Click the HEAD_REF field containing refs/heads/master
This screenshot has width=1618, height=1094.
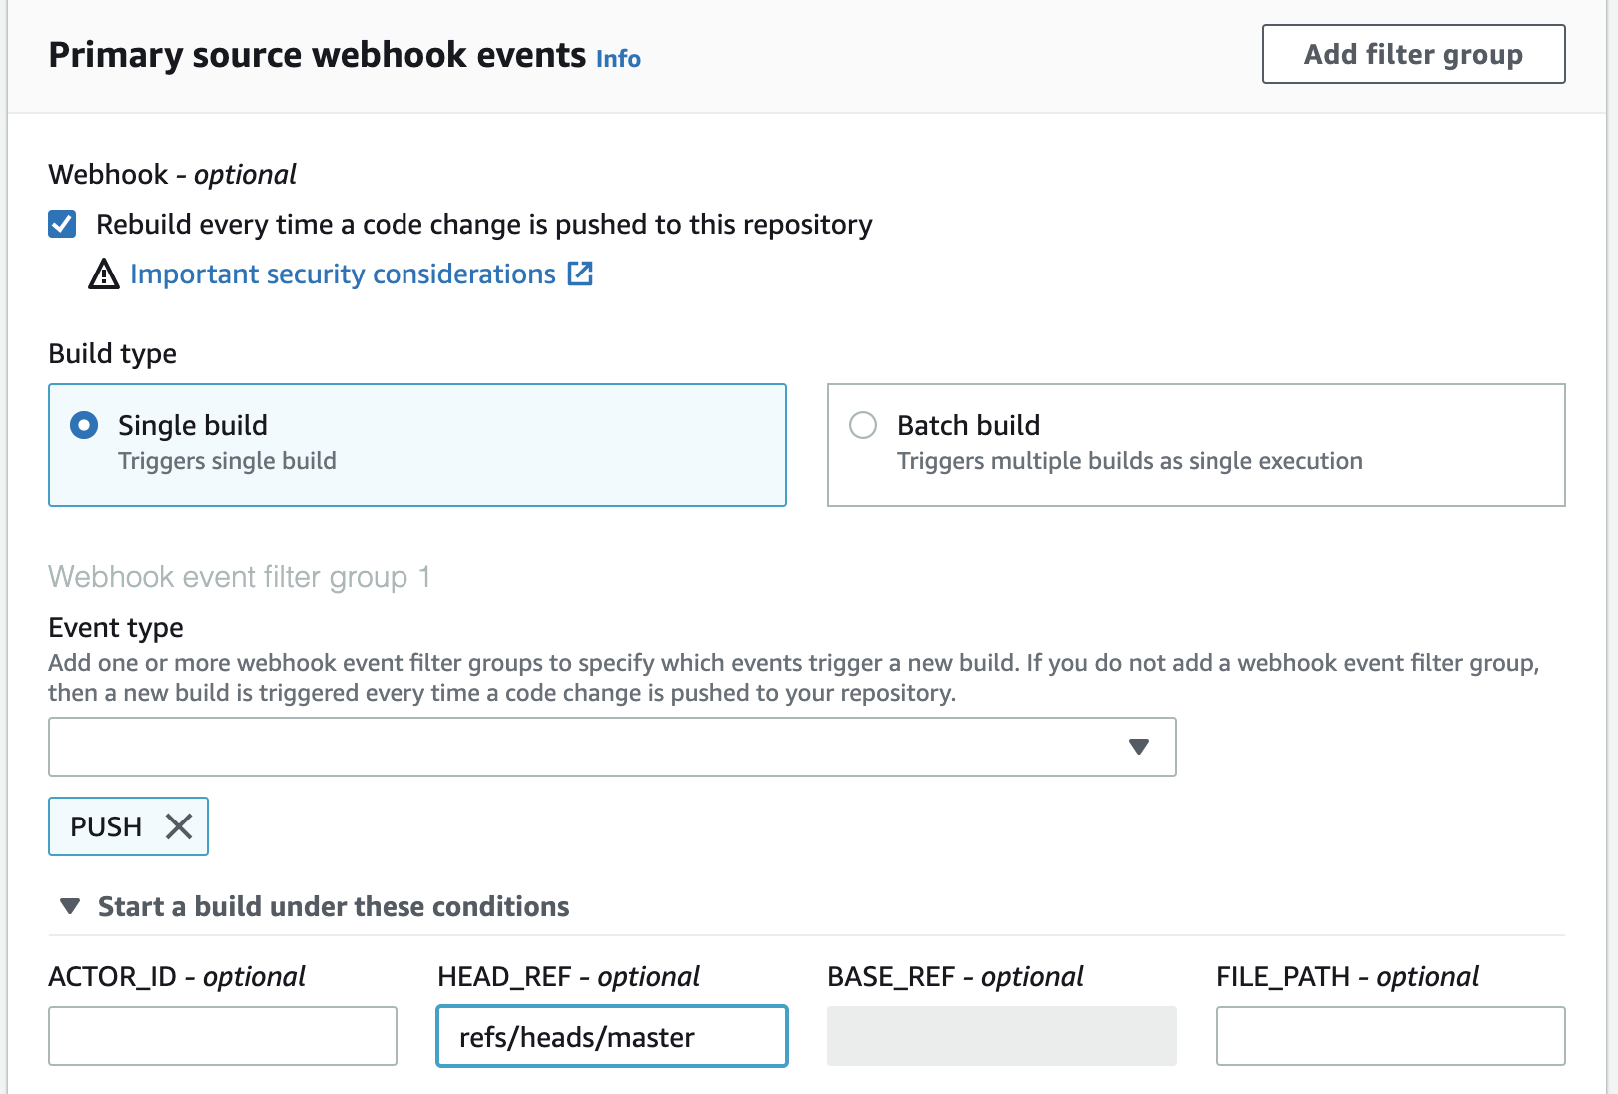(611, 1036)
